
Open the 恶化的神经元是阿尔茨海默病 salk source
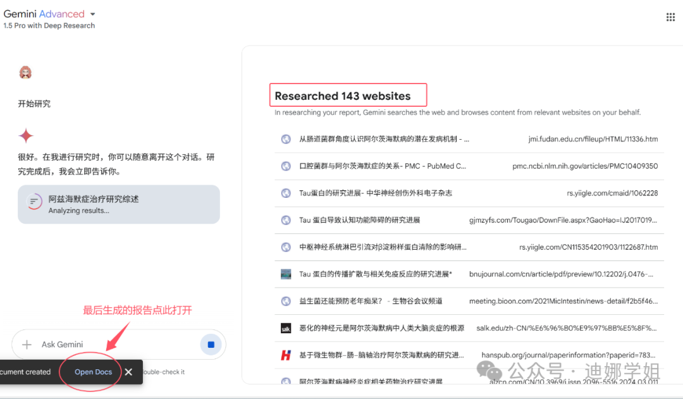tap(469, 328)
